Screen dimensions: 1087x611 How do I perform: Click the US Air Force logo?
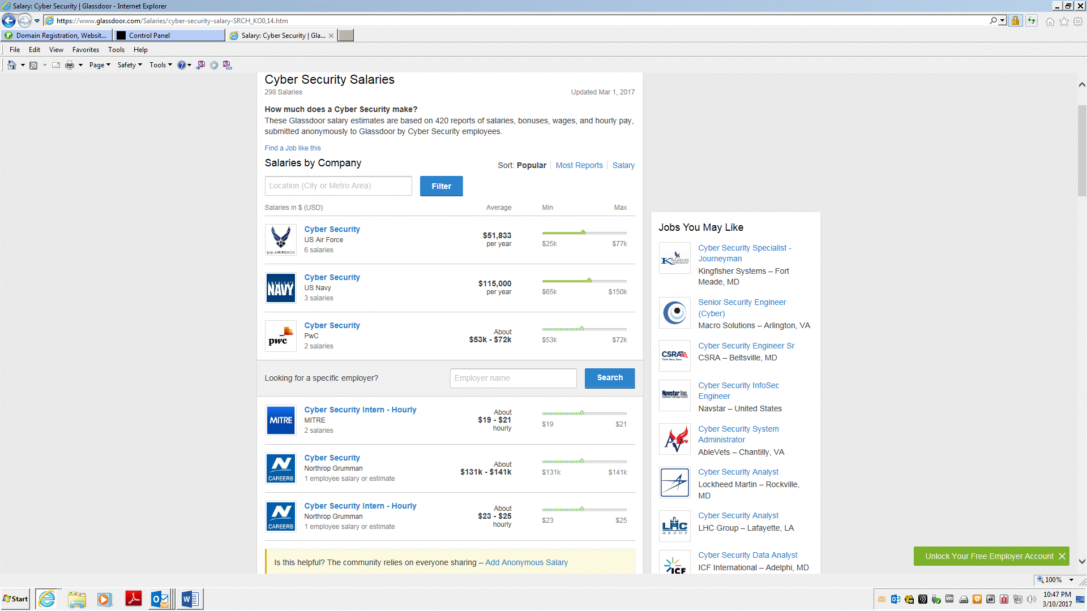point(281,240)
